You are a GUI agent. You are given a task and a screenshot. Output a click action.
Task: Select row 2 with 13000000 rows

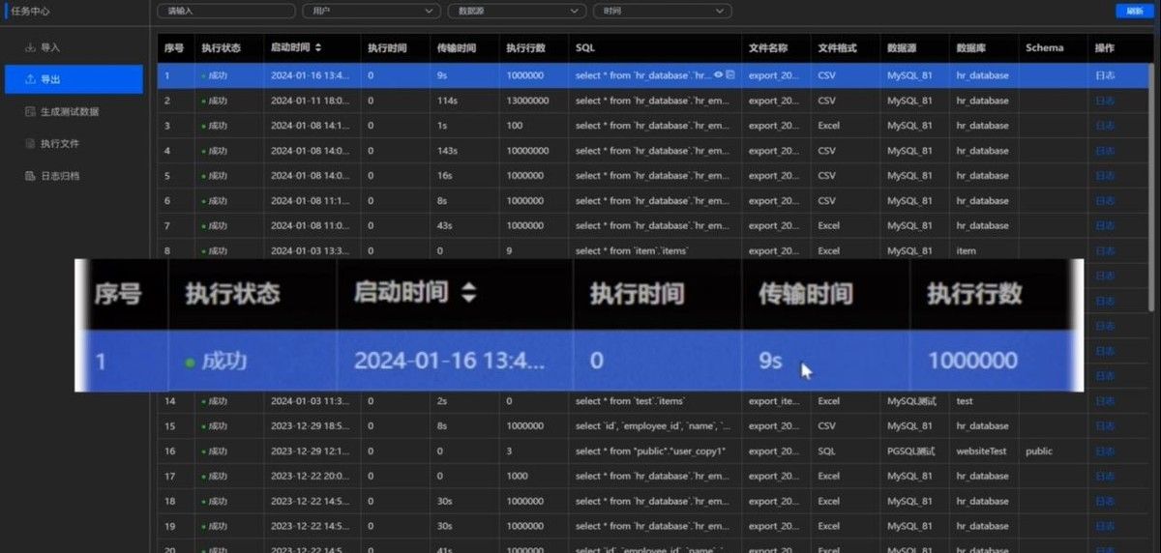[527, 101]
